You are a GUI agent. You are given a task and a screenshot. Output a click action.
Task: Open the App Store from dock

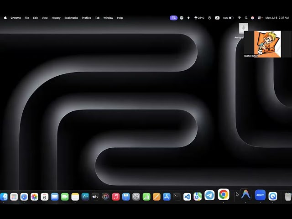(167, 197)
